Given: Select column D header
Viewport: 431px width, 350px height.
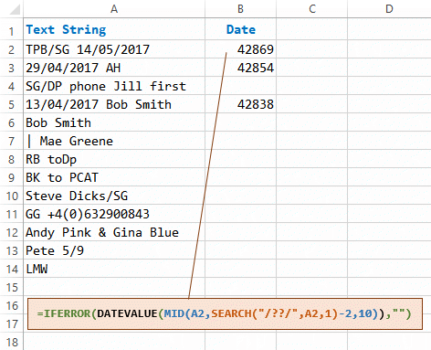Looking at the screenshot, I should (x=389, y=9).
